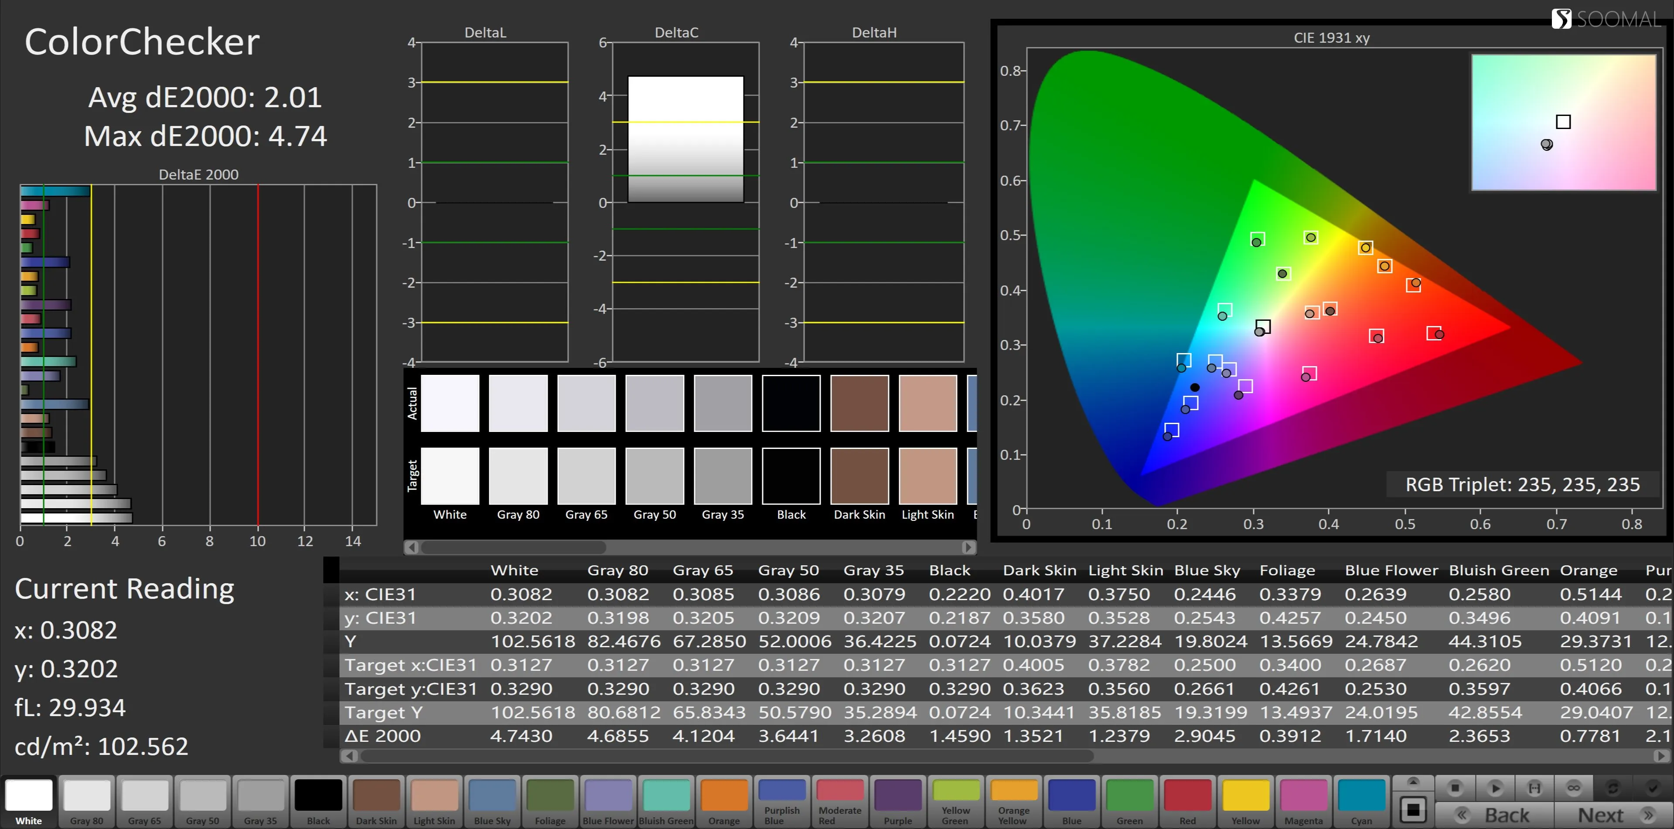The width and height of the screenshot is (1674, 829).
Task: Select the Dark Skin patch button
Action: click(x=376, y=802)
